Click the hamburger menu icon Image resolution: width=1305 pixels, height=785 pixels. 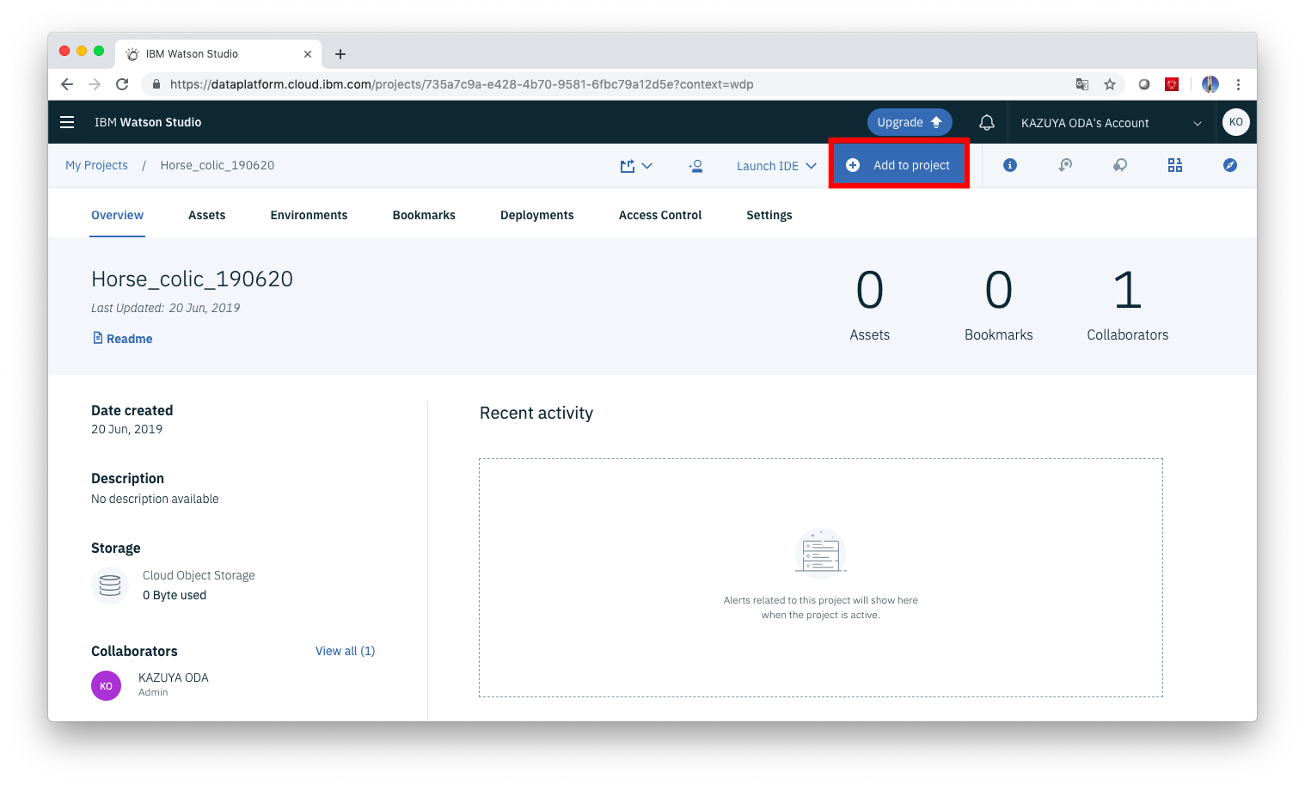pos(67,121)
